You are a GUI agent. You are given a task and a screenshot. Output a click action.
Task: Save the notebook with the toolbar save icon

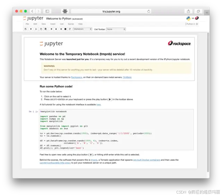[x=26, y=29]
